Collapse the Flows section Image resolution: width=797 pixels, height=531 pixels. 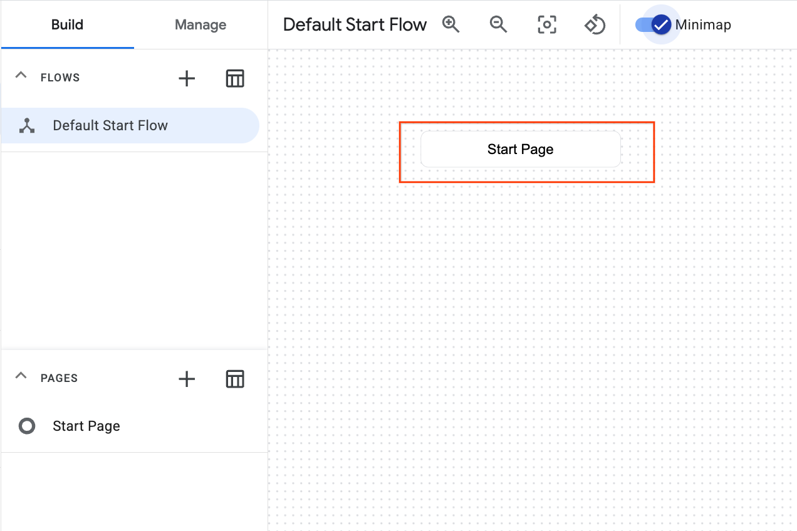(x=21, y=75)
